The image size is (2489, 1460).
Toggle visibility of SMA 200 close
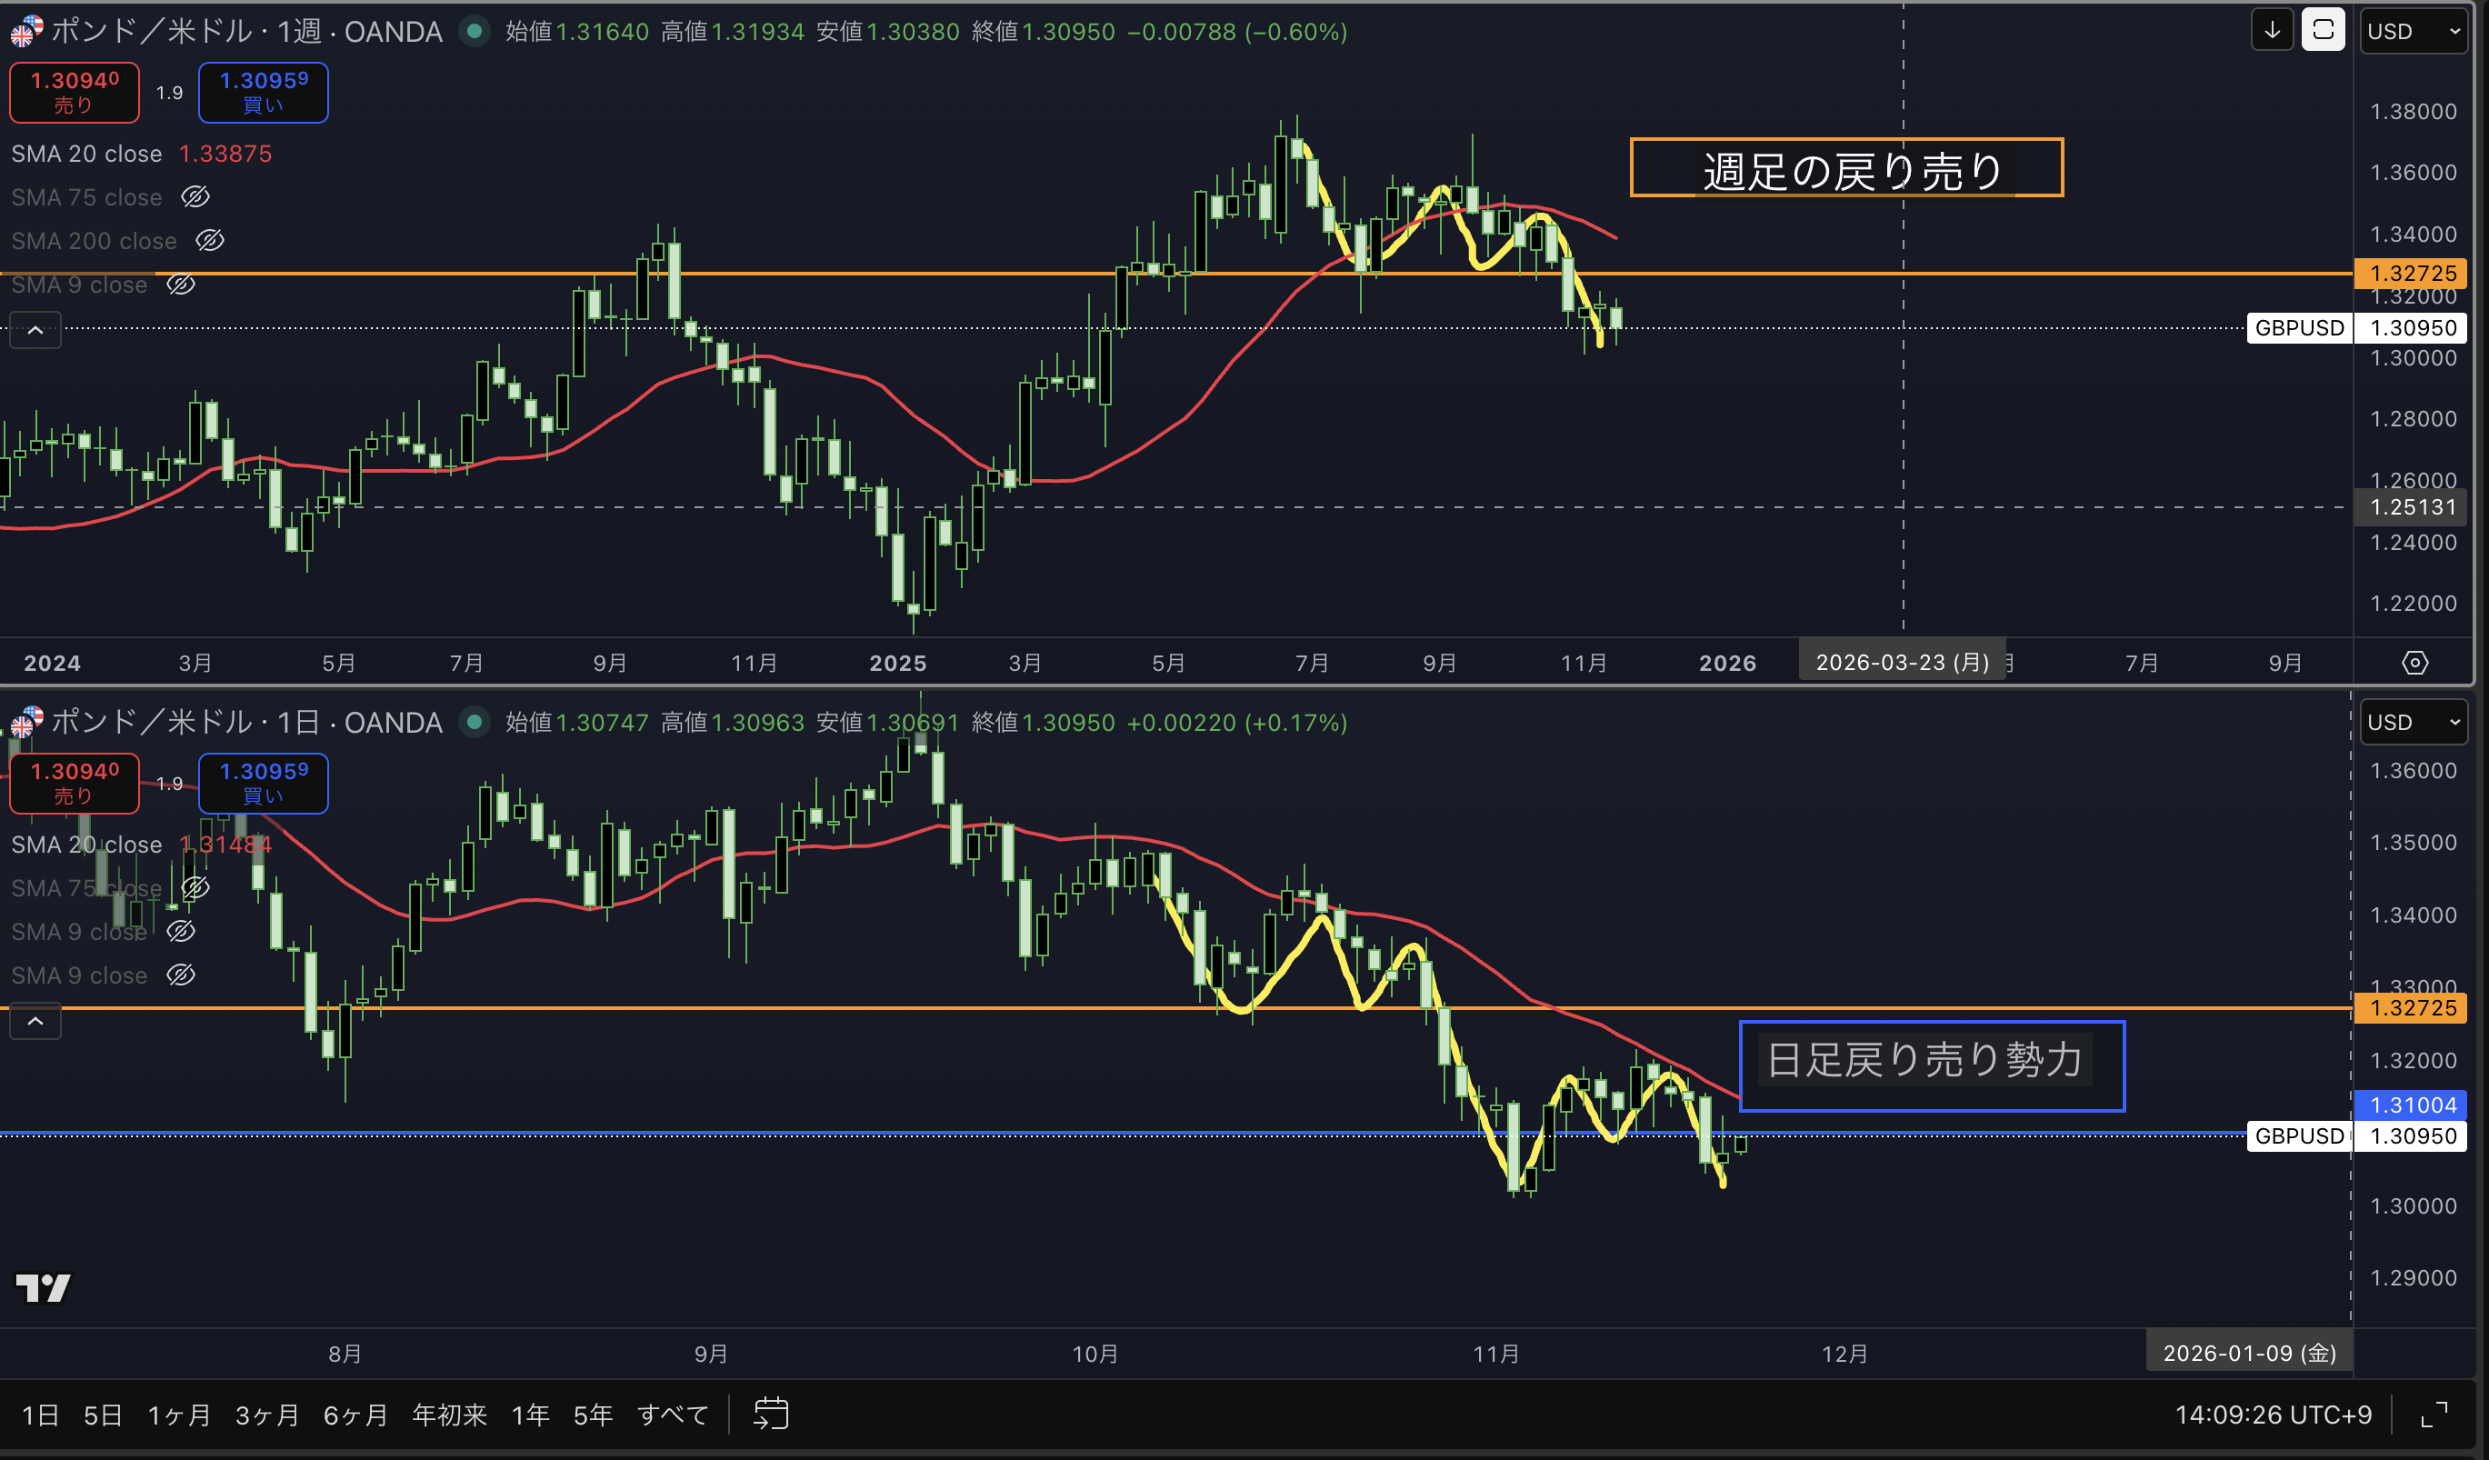209,241
